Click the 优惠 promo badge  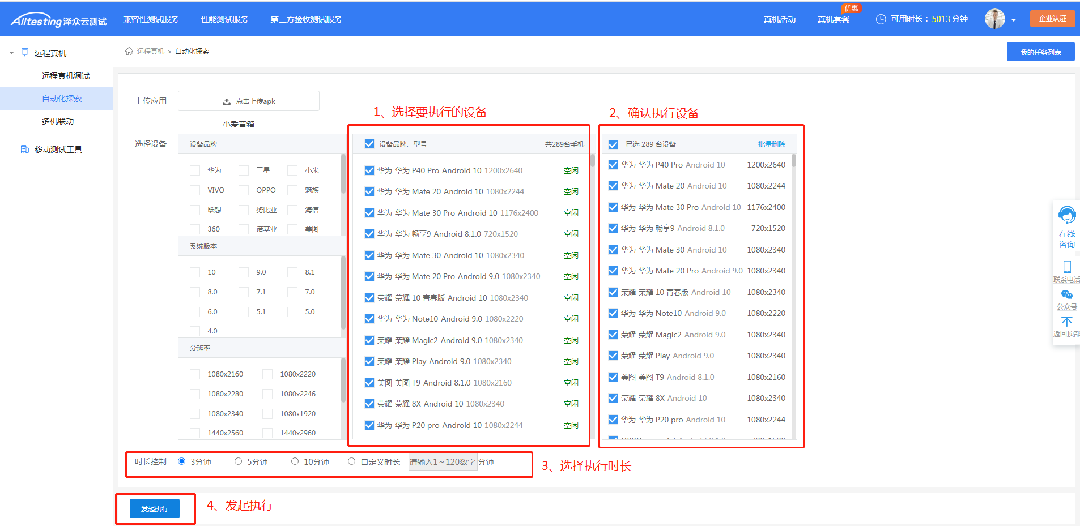click(x=851, y=8)
